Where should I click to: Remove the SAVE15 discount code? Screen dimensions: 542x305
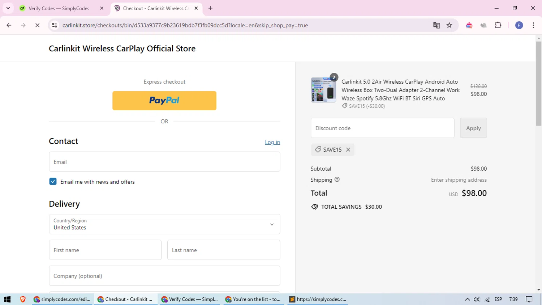348,149
